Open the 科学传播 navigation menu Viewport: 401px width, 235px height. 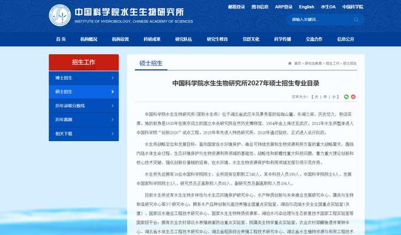click(283, 39)
